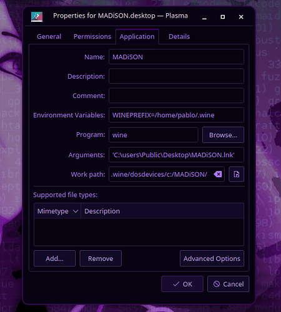The image size is (281, 312).
Task: Confirm with the OK button
Action: coord(182,284)
